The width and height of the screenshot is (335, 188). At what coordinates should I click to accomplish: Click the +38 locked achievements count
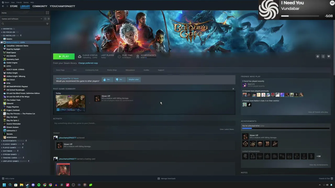319,156
